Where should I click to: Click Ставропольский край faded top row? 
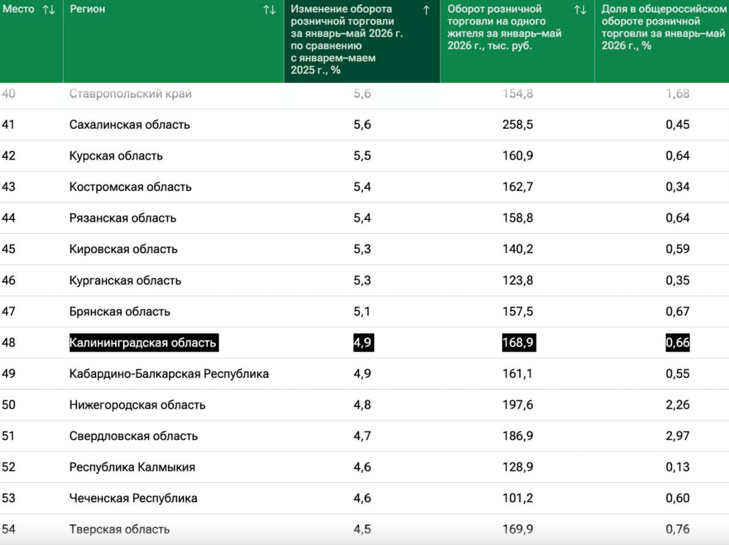point(130,94)
